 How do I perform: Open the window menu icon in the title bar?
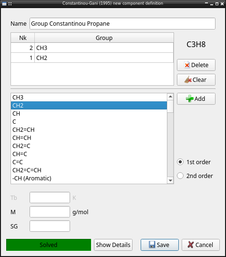click(x=4, y=4)
